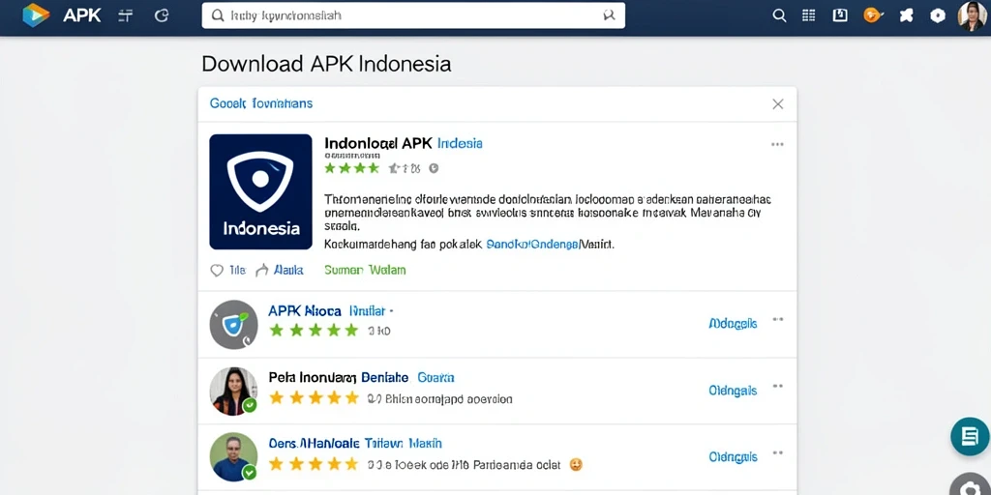Click the green star rating of Indonesia app

pyautogui.click(x=351, y=168)
